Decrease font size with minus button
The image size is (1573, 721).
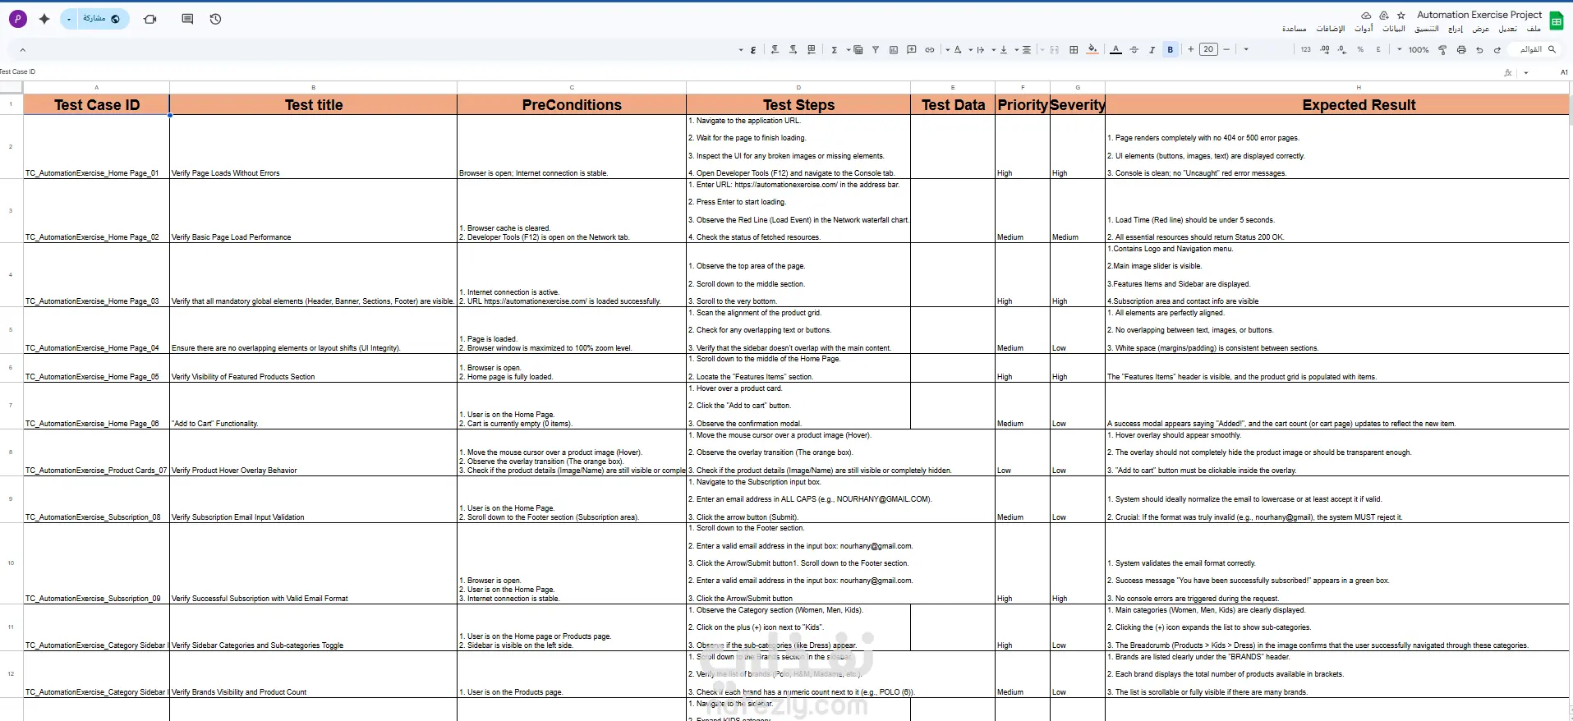coord(1226,49)
